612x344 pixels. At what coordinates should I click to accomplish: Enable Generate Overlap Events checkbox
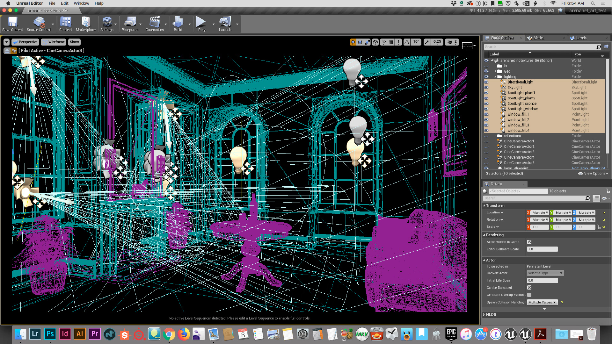(x=529, y=295)
